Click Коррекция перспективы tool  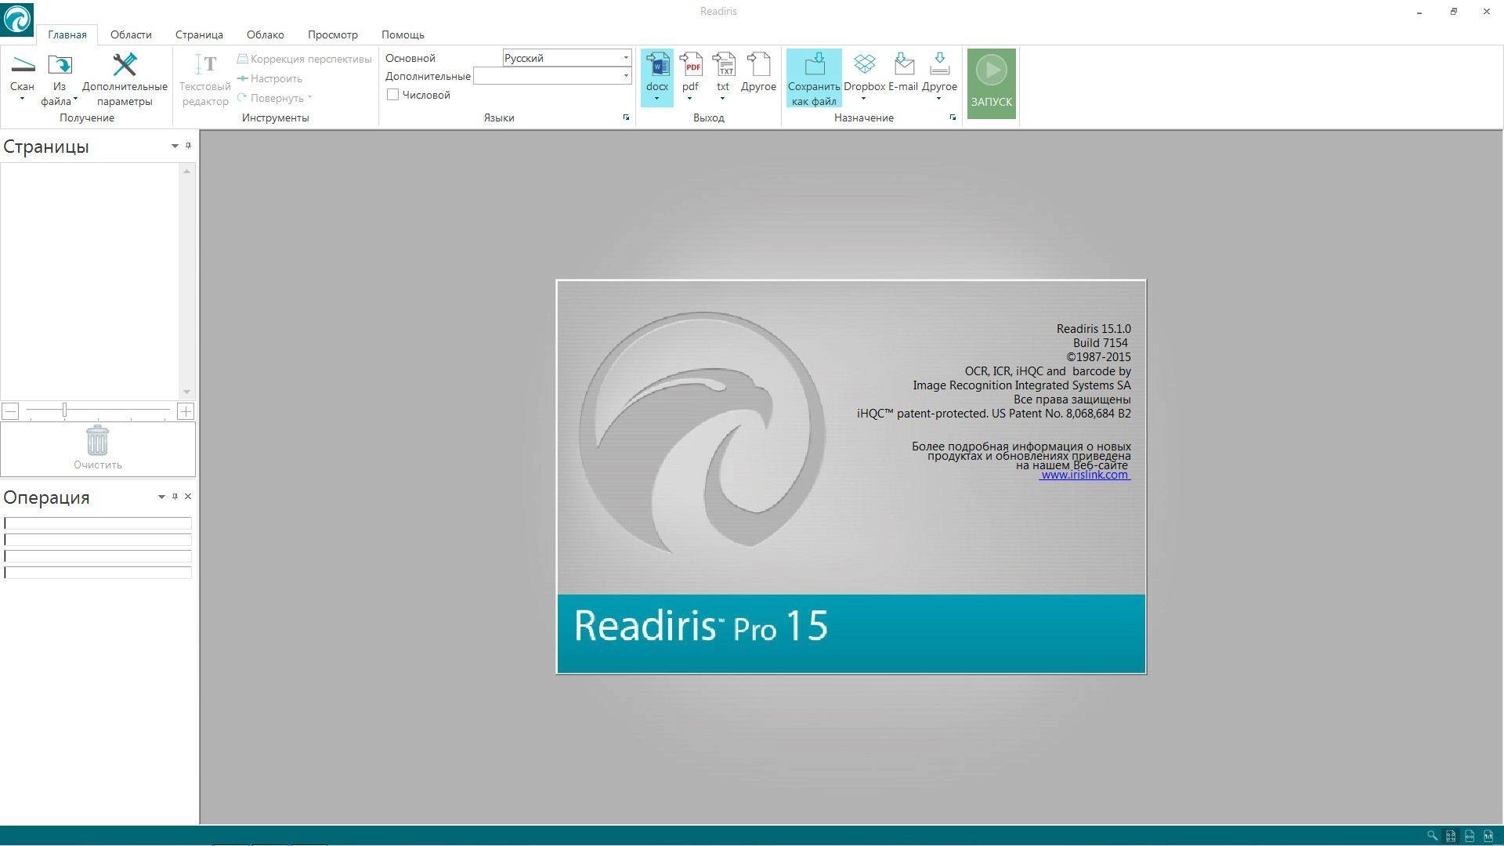[305, 59]
